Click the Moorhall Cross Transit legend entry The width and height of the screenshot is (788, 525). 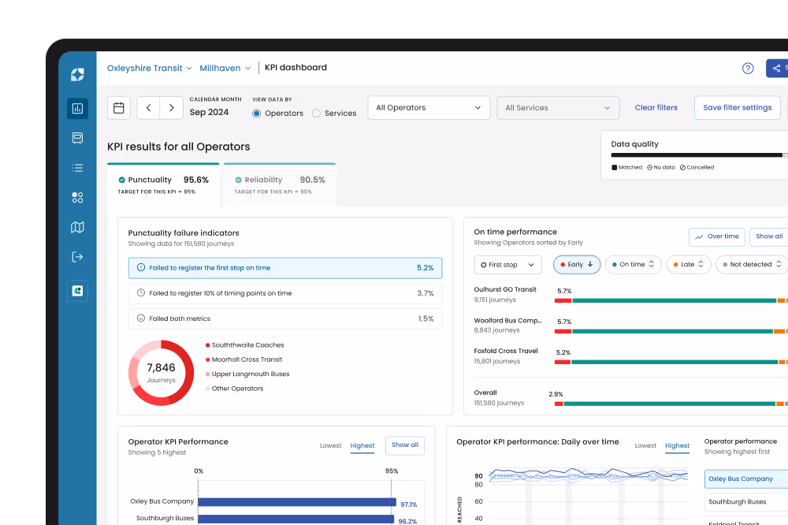point(243,359)
